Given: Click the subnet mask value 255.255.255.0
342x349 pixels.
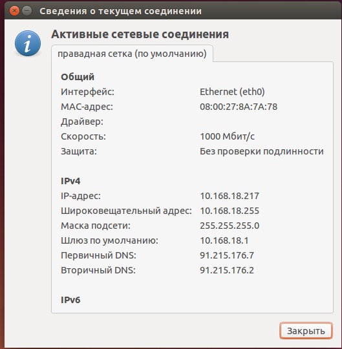Looking at the screenshot, I should click(230, 226).
